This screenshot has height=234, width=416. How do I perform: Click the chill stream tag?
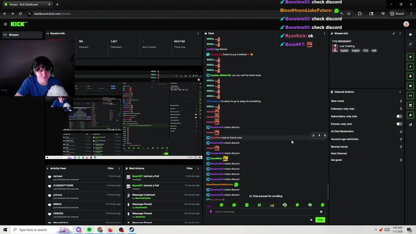tap(374, 51)
